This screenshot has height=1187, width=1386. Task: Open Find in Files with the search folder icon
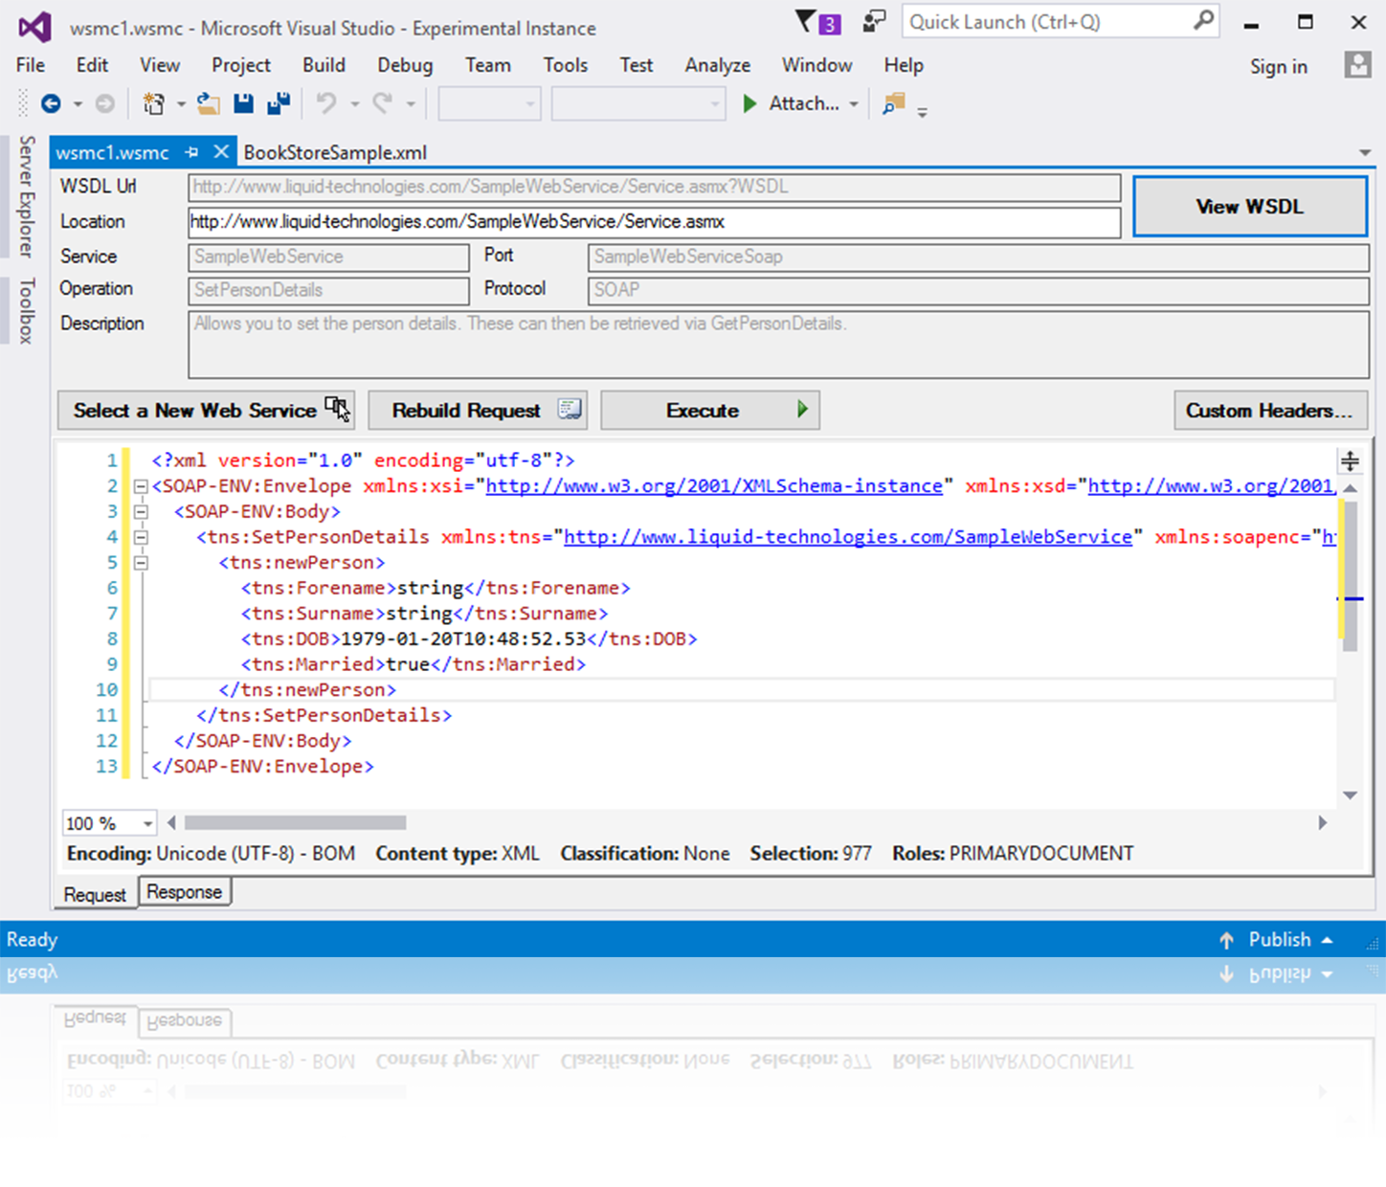pyautogui.click(x=894, y=103)
